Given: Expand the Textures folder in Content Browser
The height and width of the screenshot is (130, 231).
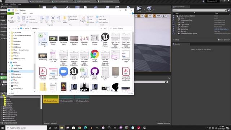Looking at the screenshot, I should pyautogui.click(x=3, y=103).
